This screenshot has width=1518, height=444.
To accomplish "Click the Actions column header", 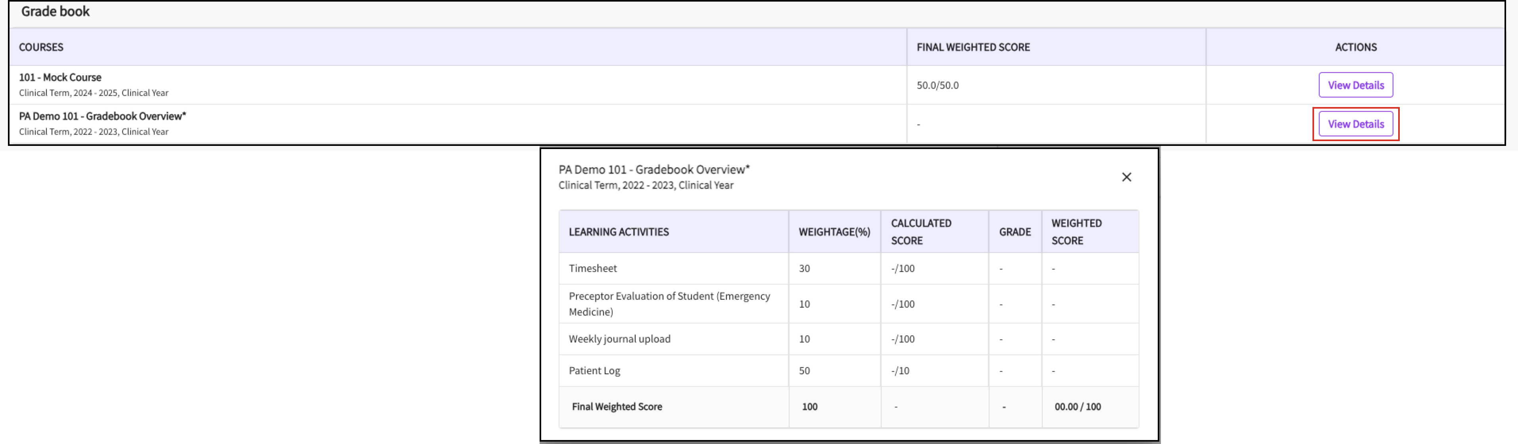I will (x=1355, y=47).
